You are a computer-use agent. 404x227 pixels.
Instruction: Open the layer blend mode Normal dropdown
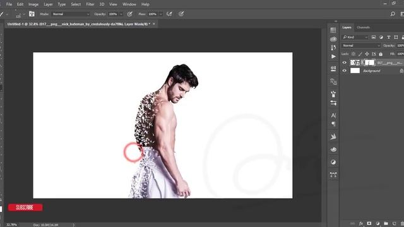coord(361,45)
